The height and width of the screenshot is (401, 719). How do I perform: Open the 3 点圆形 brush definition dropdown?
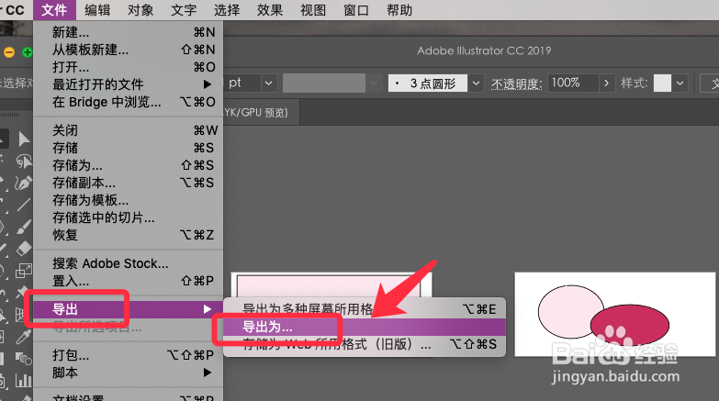476,84
